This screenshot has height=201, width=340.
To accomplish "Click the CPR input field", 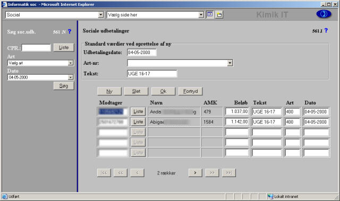I will (x=36, y=48).
